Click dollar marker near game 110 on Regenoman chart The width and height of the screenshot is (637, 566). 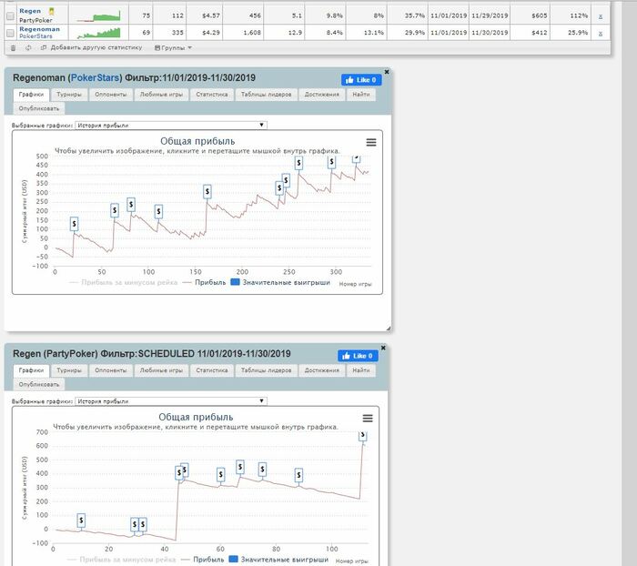[158, 211]
